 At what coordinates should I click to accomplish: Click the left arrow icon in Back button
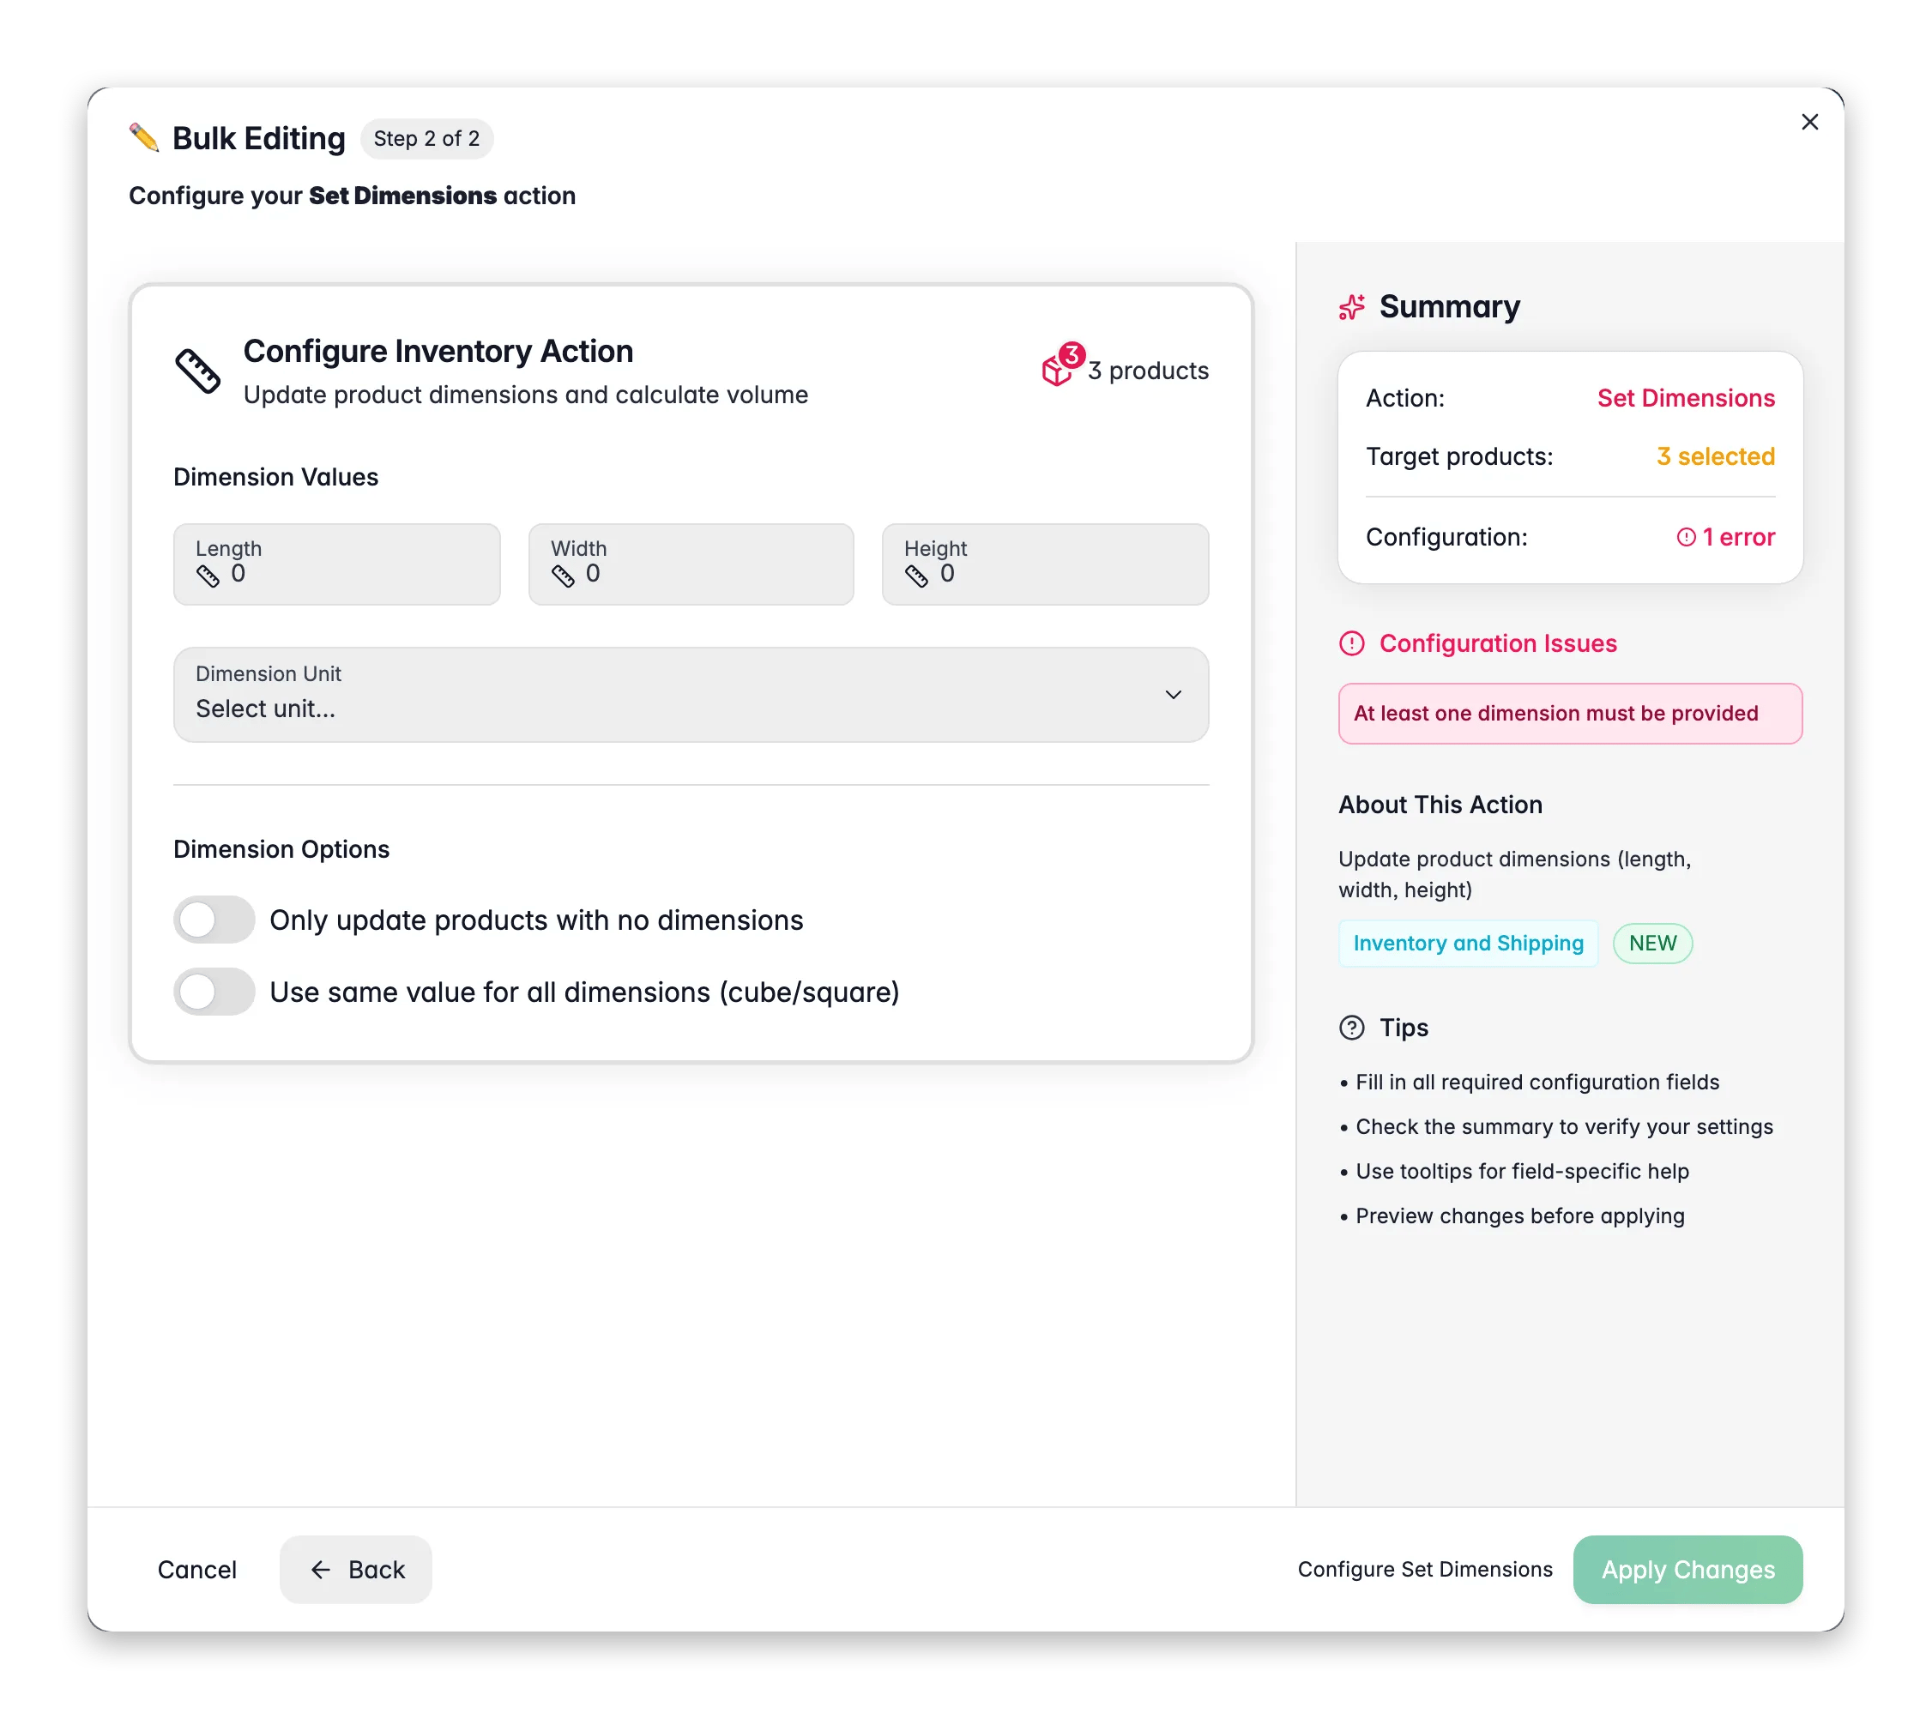(x=320, y=1570)
